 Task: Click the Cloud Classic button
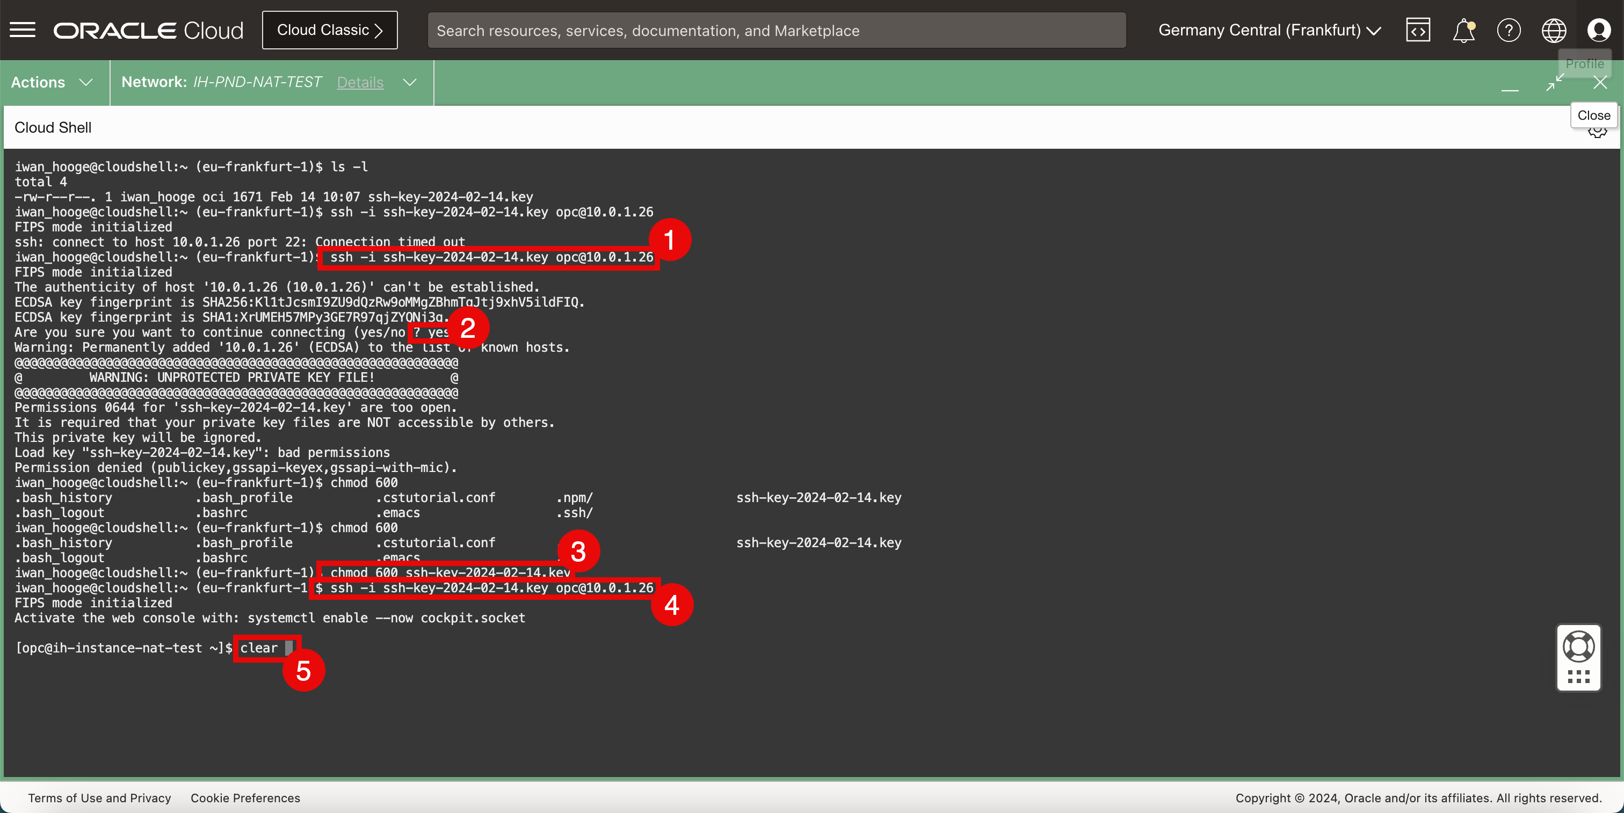330,30
